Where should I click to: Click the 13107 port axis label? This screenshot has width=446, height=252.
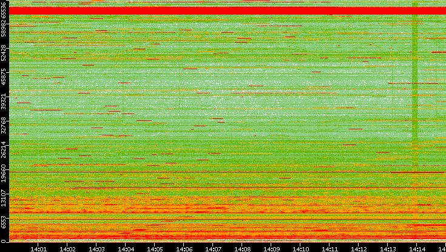pyautogui.click(x=3, y=197)
